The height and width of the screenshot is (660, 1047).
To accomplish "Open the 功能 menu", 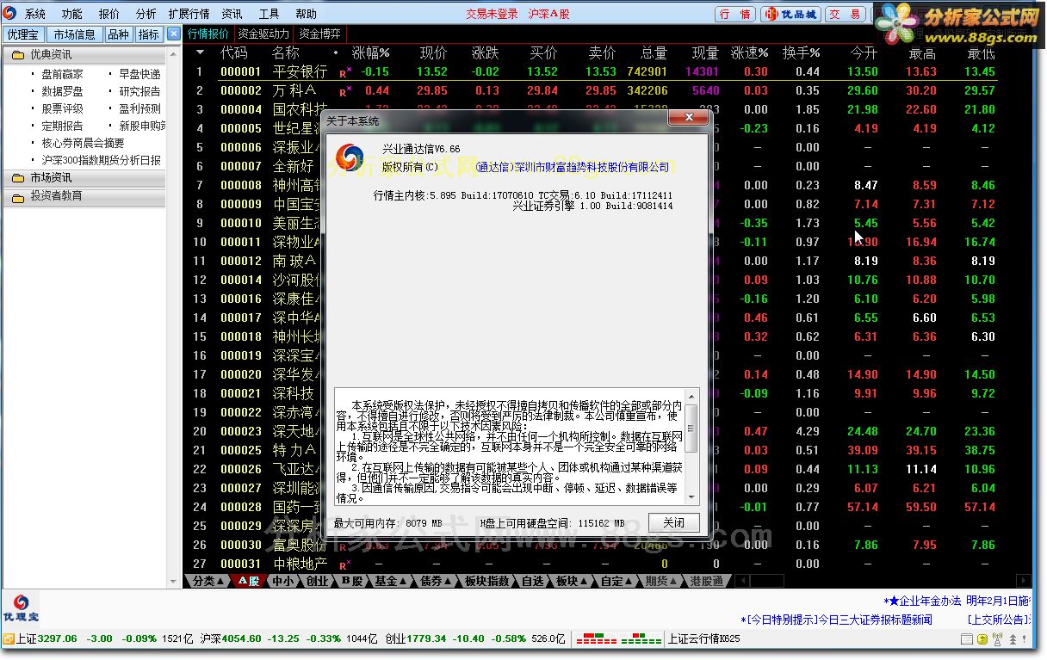I will [72, 15].
